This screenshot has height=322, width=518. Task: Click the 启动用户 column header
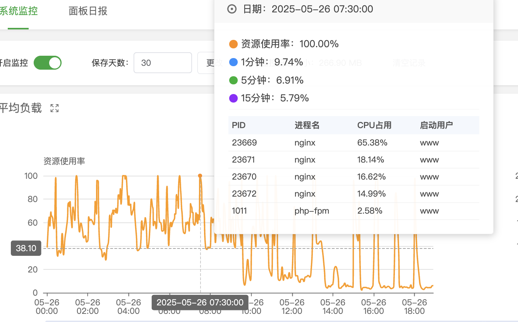pos(436,125)
